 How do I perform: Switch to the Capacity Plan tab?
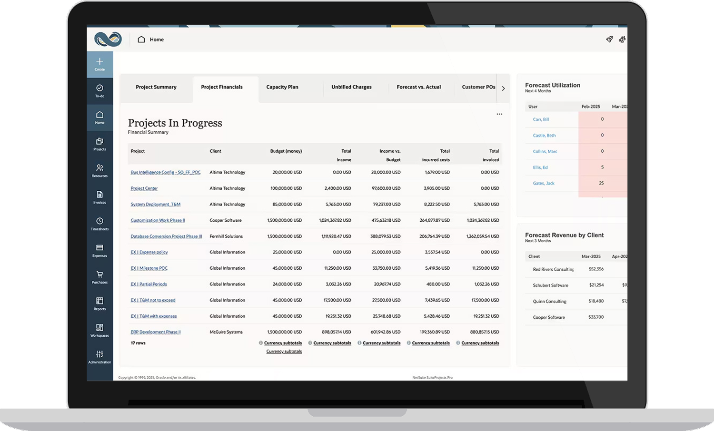(x=282, y=87)
